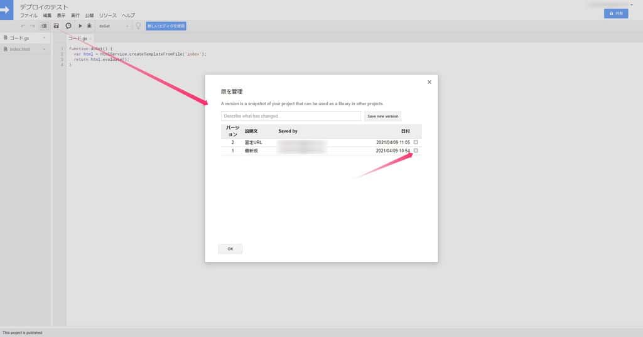Open the リソース menu
The height and width of the screenshot is (337, 643).
pyautogui.click(x=107, y=14)
